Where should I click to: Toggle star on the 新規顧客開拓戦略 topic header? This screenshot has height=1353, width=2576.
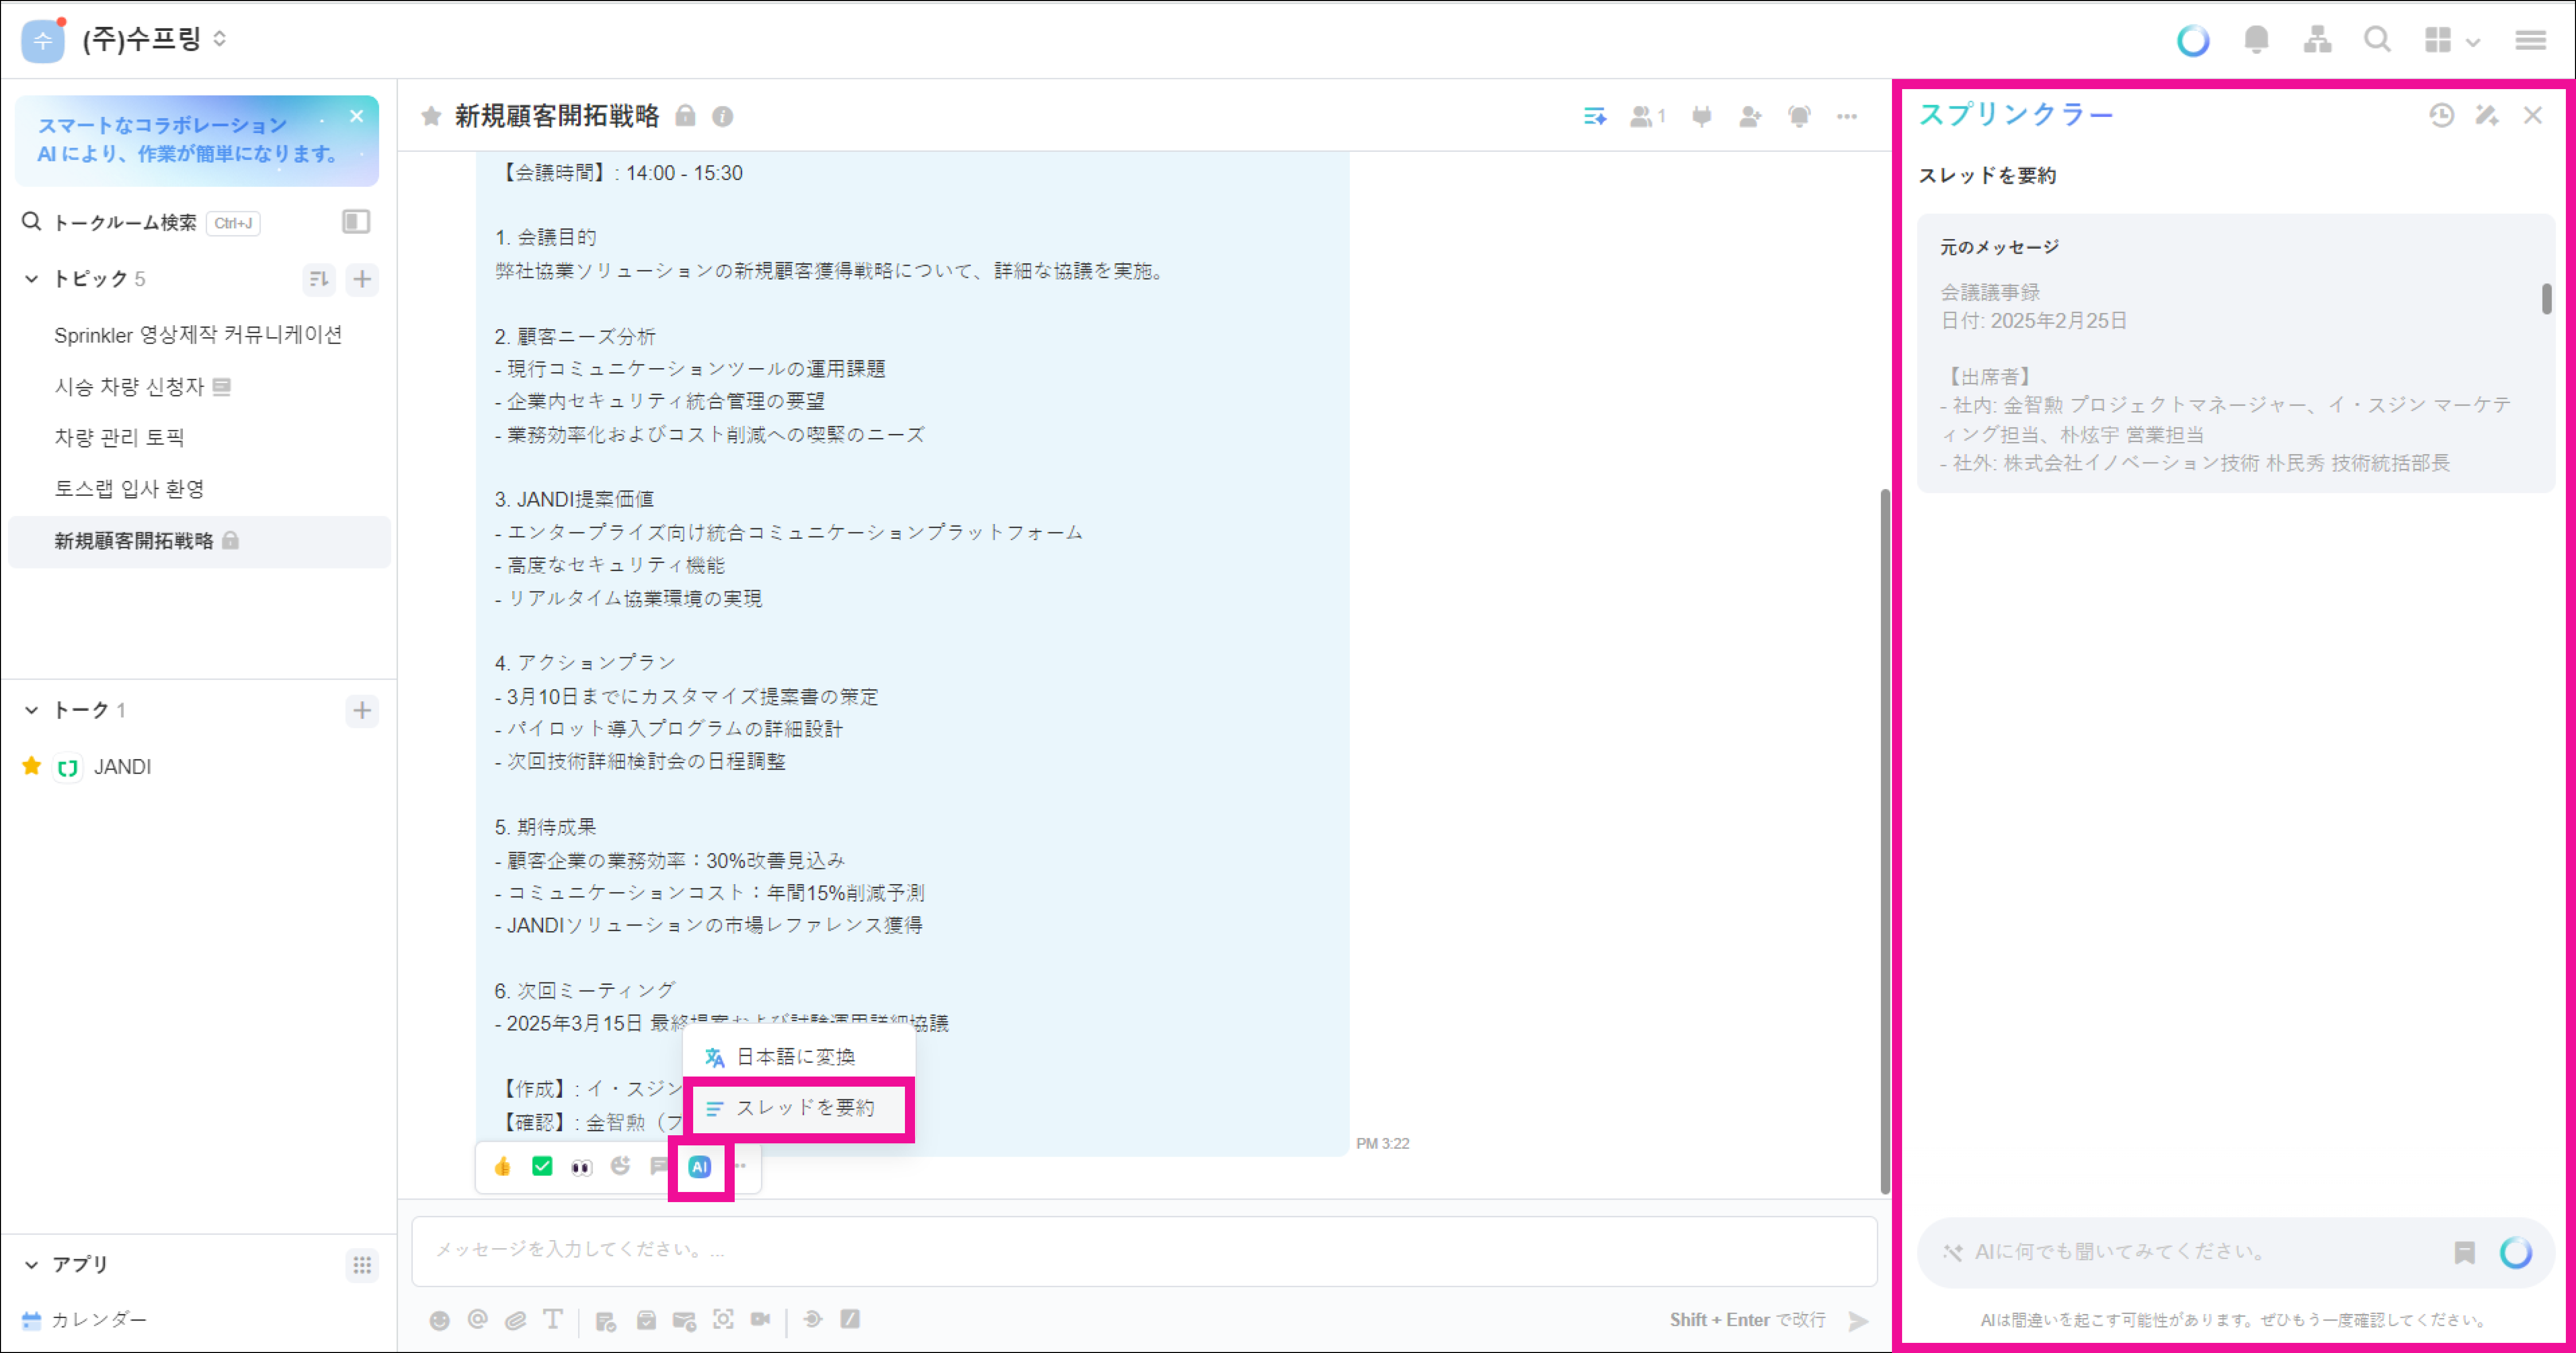click(431, 117)
